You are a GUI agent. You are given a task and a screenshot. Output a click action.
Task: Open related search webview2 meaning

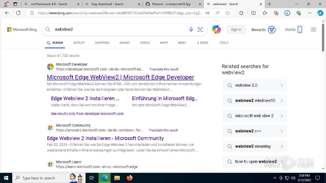255,146
